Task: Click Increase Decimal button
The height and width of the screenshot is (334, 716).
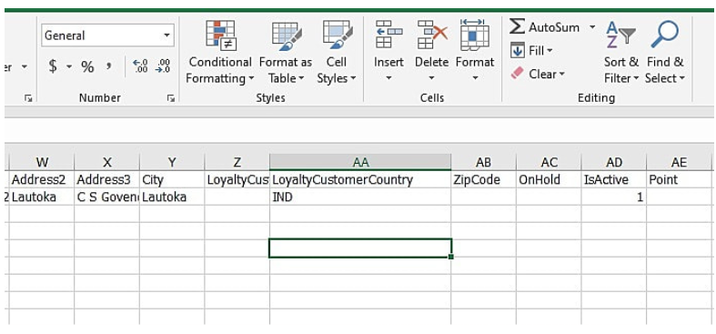Action: pyautogui.click(x=140, y=66)
